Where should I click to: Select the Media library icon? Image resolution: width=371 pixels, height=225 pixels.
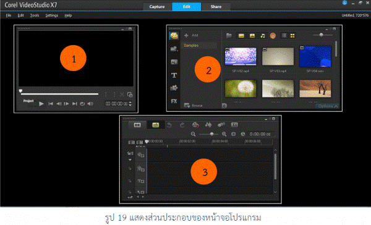pyautogui.click(x=174, y=36)
